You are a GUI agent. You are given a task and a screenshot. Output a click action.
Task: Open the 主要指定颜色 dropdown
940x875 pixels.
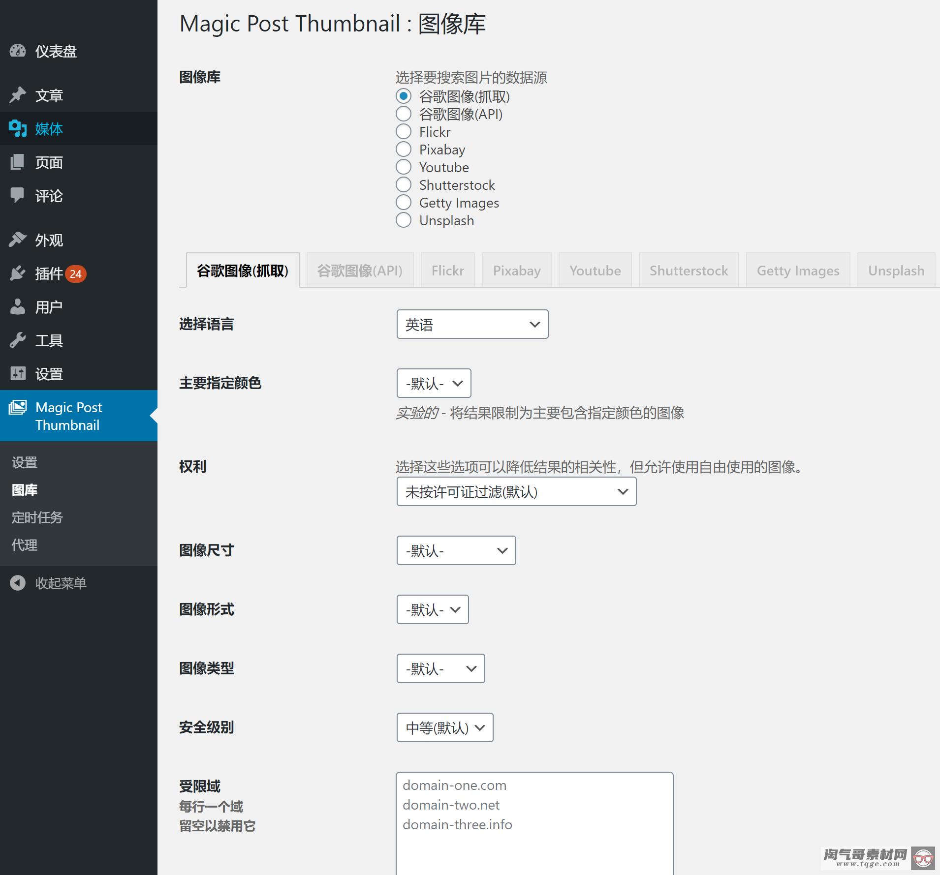click(434, 383)
